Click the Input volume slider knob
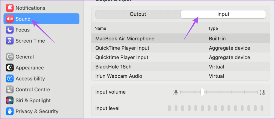This screenshot has width=275, height=119. click(x=202, y=92)
